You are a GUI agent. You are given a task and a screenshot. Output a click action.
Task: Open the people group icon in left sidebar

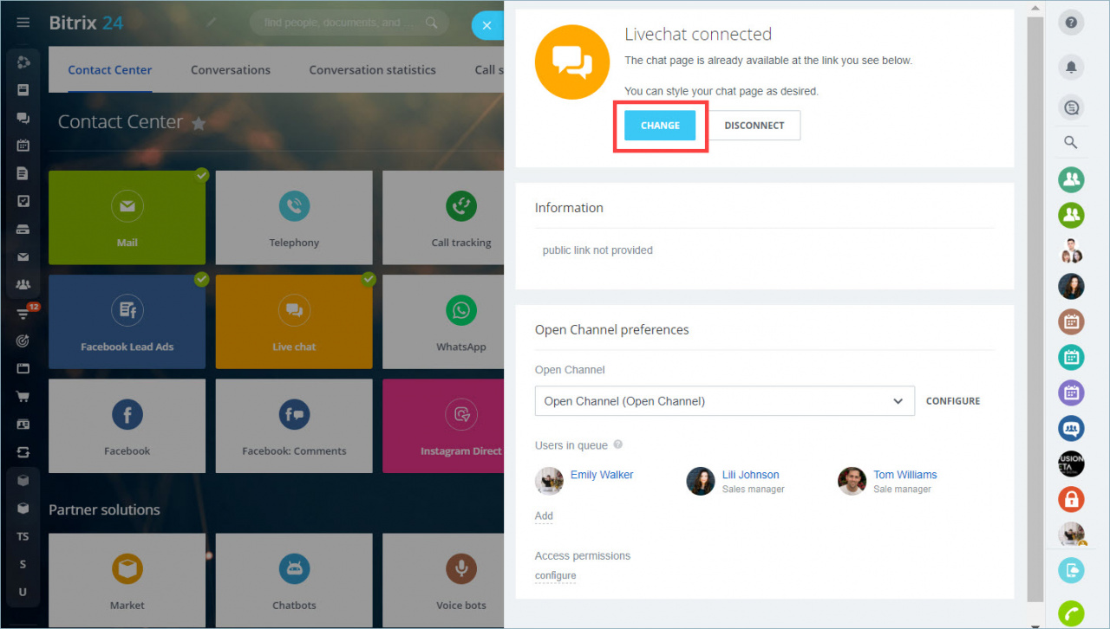point(23,284)
